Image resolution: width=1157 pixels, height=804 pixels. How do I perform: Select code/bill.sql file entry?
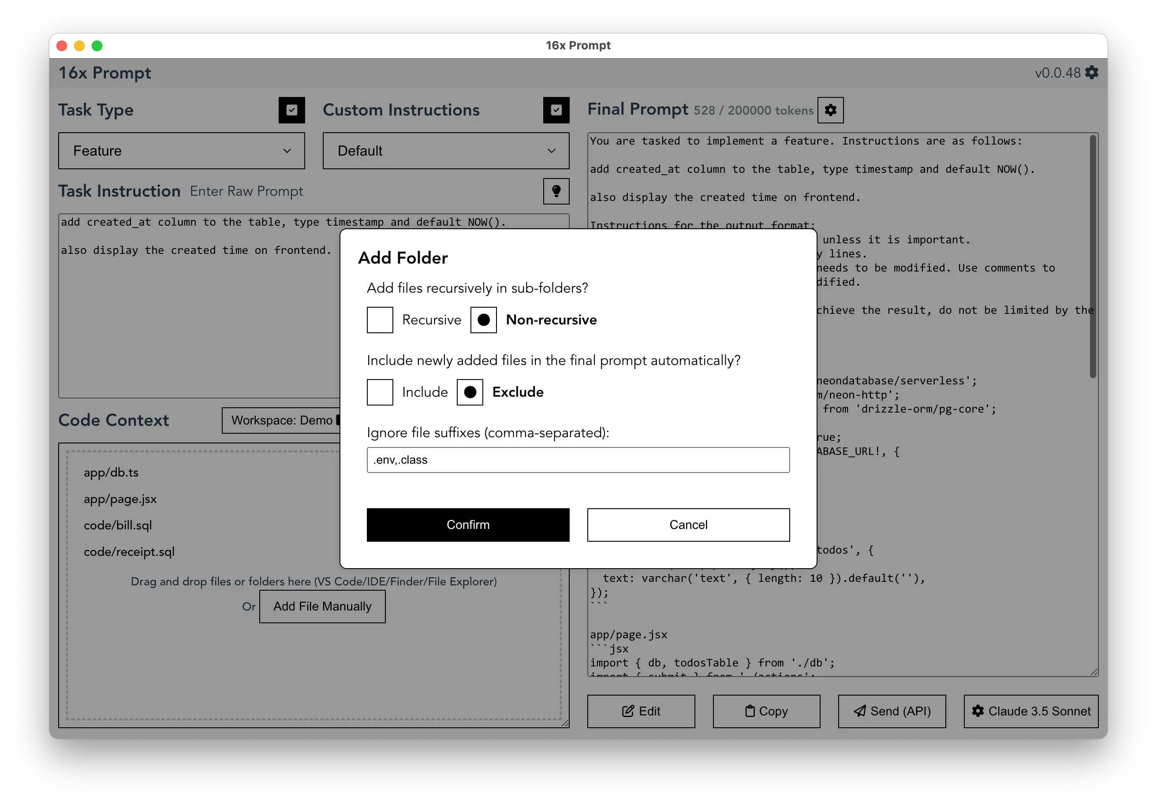pyautogui.click(x=118, y=525)
